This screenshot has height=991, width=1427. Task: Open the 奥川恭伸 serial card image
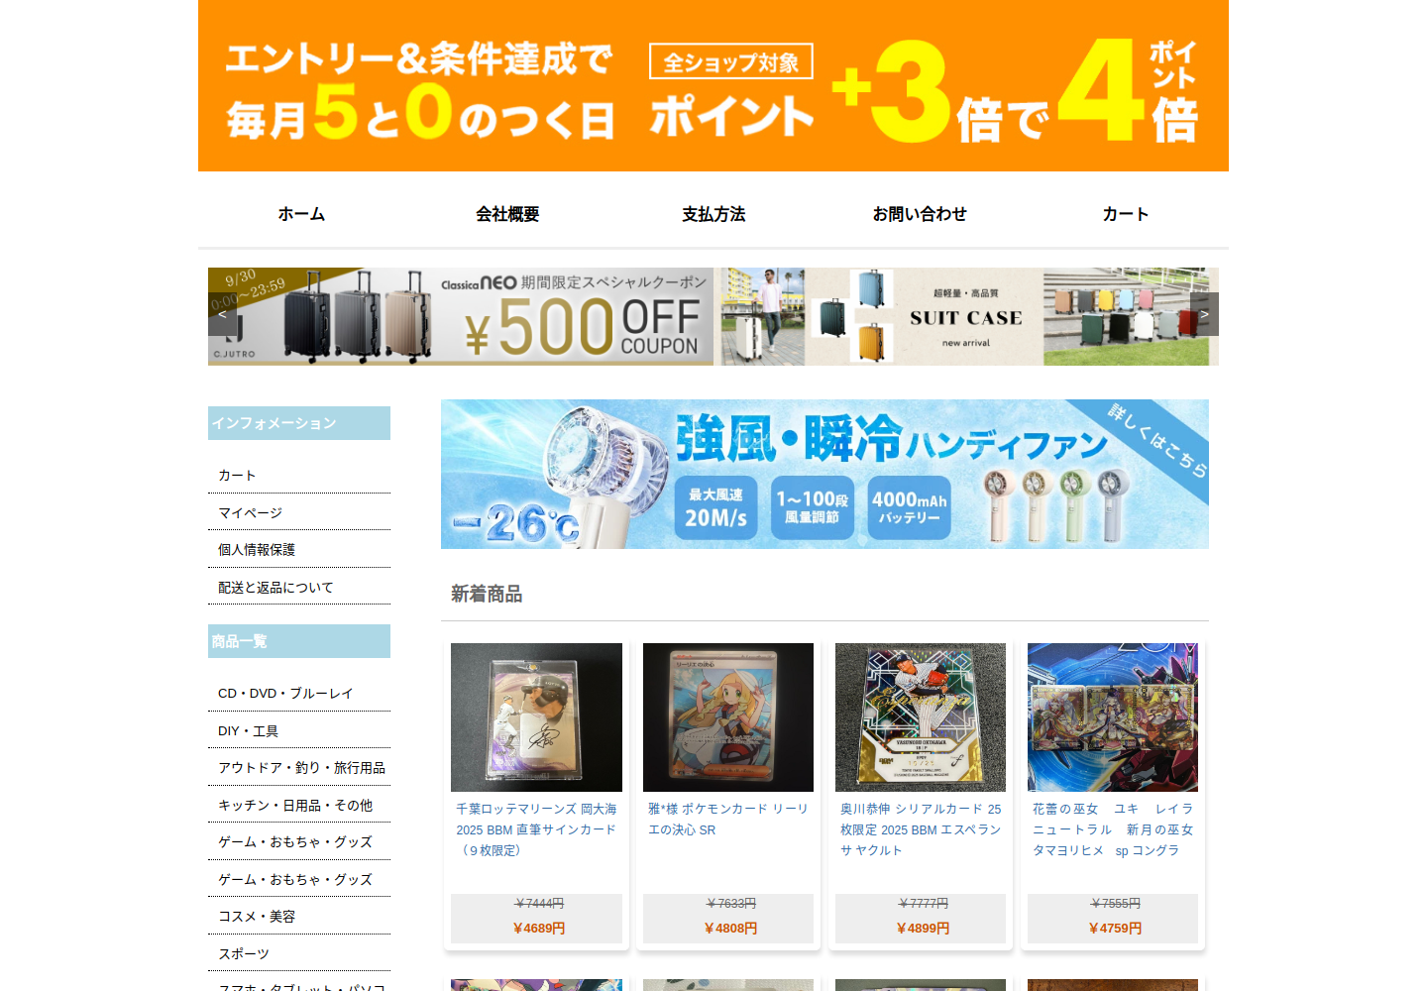click(x=921, y=717)
